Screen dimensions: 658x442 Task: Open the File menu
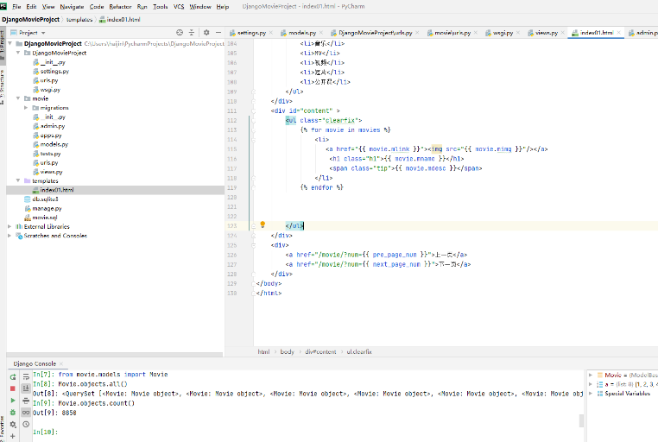(16, 6)
